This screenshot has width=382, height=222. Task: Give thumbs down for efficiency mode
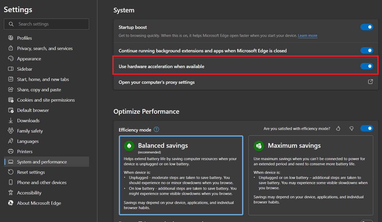[x=351, y=128]
